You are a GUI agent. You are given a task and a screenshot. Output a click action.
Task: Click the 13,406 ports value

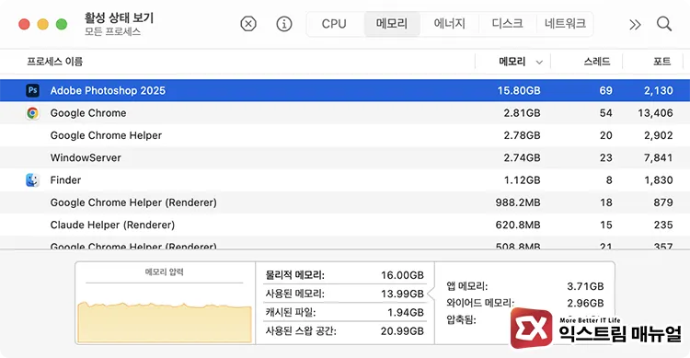(655, 113)
